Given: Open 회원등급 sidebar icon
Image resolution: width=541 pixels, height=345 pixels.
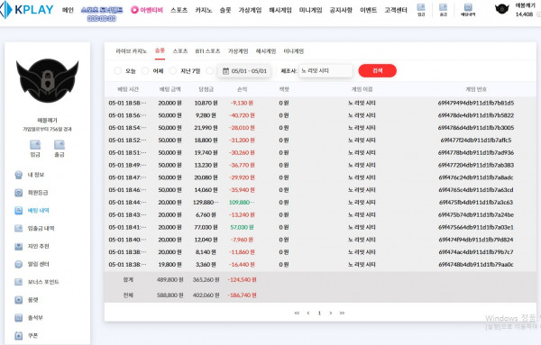Looking at the screenshot, I should [19, 193].
